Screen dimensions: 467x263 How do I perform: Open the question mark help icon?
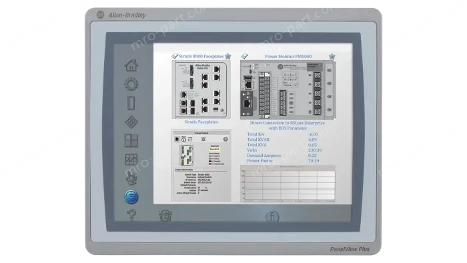tap(131, 215)
